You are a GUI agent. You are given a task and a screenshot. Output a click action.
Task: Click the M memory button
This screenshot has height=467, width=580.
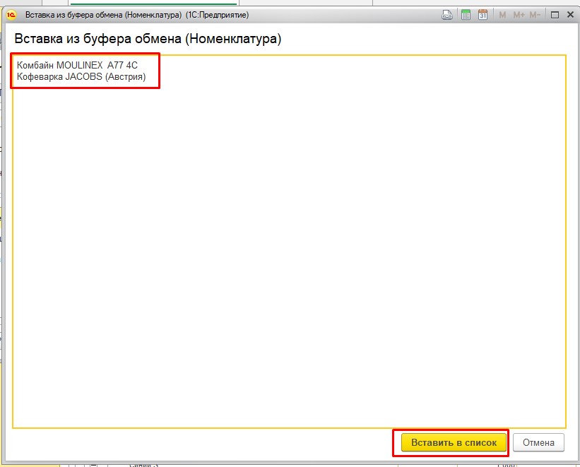click(x=502, y=15)
